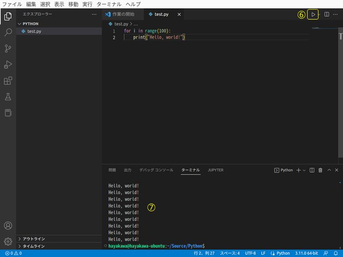
Task: Select test.py in the explorer tree
Action: [34, 31]
